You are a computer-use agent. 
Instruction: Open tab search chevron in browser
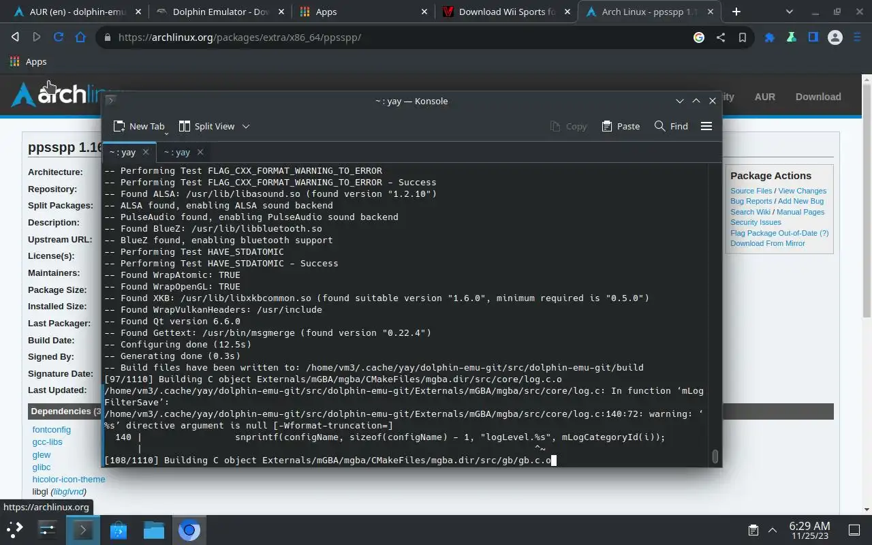[790, 12]
